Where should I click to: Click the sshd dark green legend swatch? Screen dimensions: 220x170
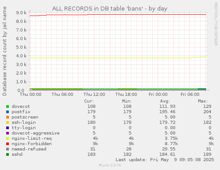[8, 154]
